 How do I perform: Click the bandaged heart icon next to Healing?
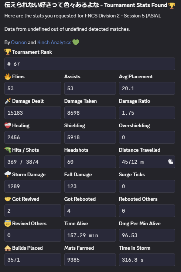[8, 125]
